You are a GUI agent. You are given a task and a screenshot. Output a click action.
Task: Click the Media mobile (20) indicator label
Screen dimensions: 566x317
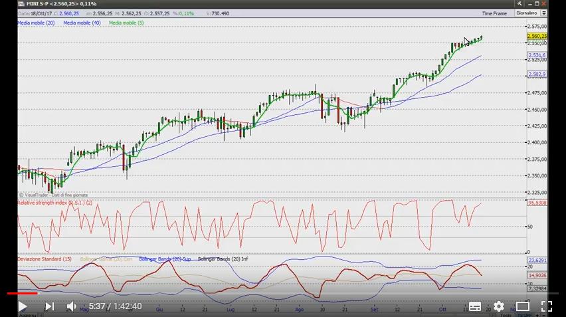click(x=36, y=23)
